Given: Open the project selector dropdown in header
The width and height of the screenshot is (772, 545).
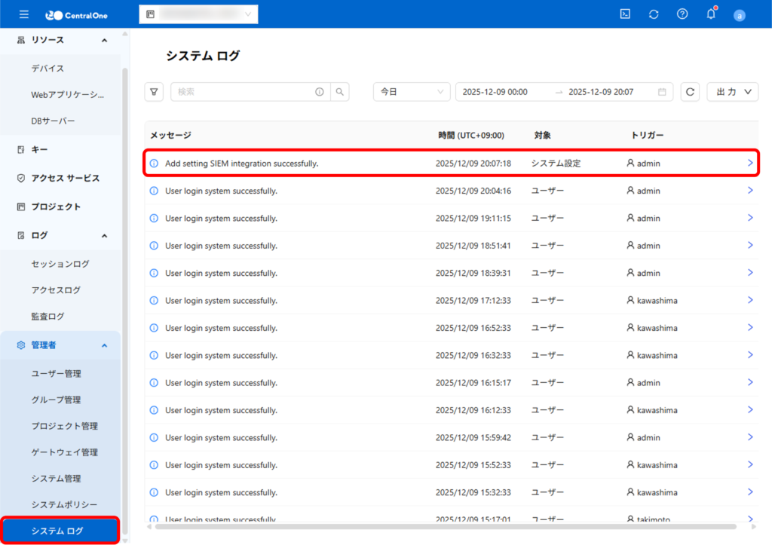Looking at the screenshot, I should click(x=199, y=14).
